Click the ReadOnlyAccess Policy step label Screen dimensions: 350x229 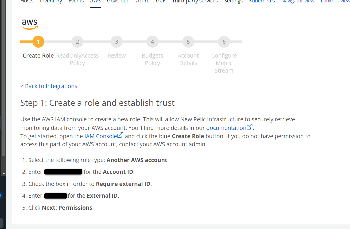coord(77,59)
